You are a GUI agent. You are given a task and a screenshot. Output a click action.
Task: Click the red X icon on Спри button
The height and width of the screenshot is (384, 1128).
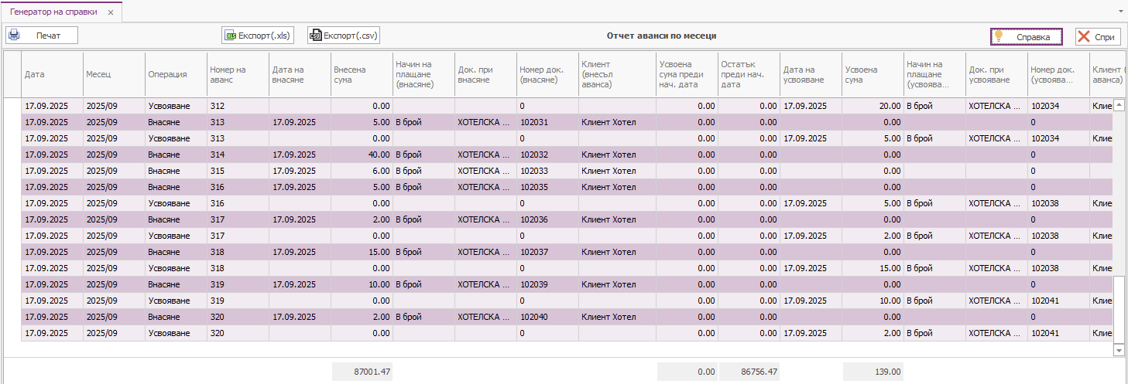coord(1083,36)
